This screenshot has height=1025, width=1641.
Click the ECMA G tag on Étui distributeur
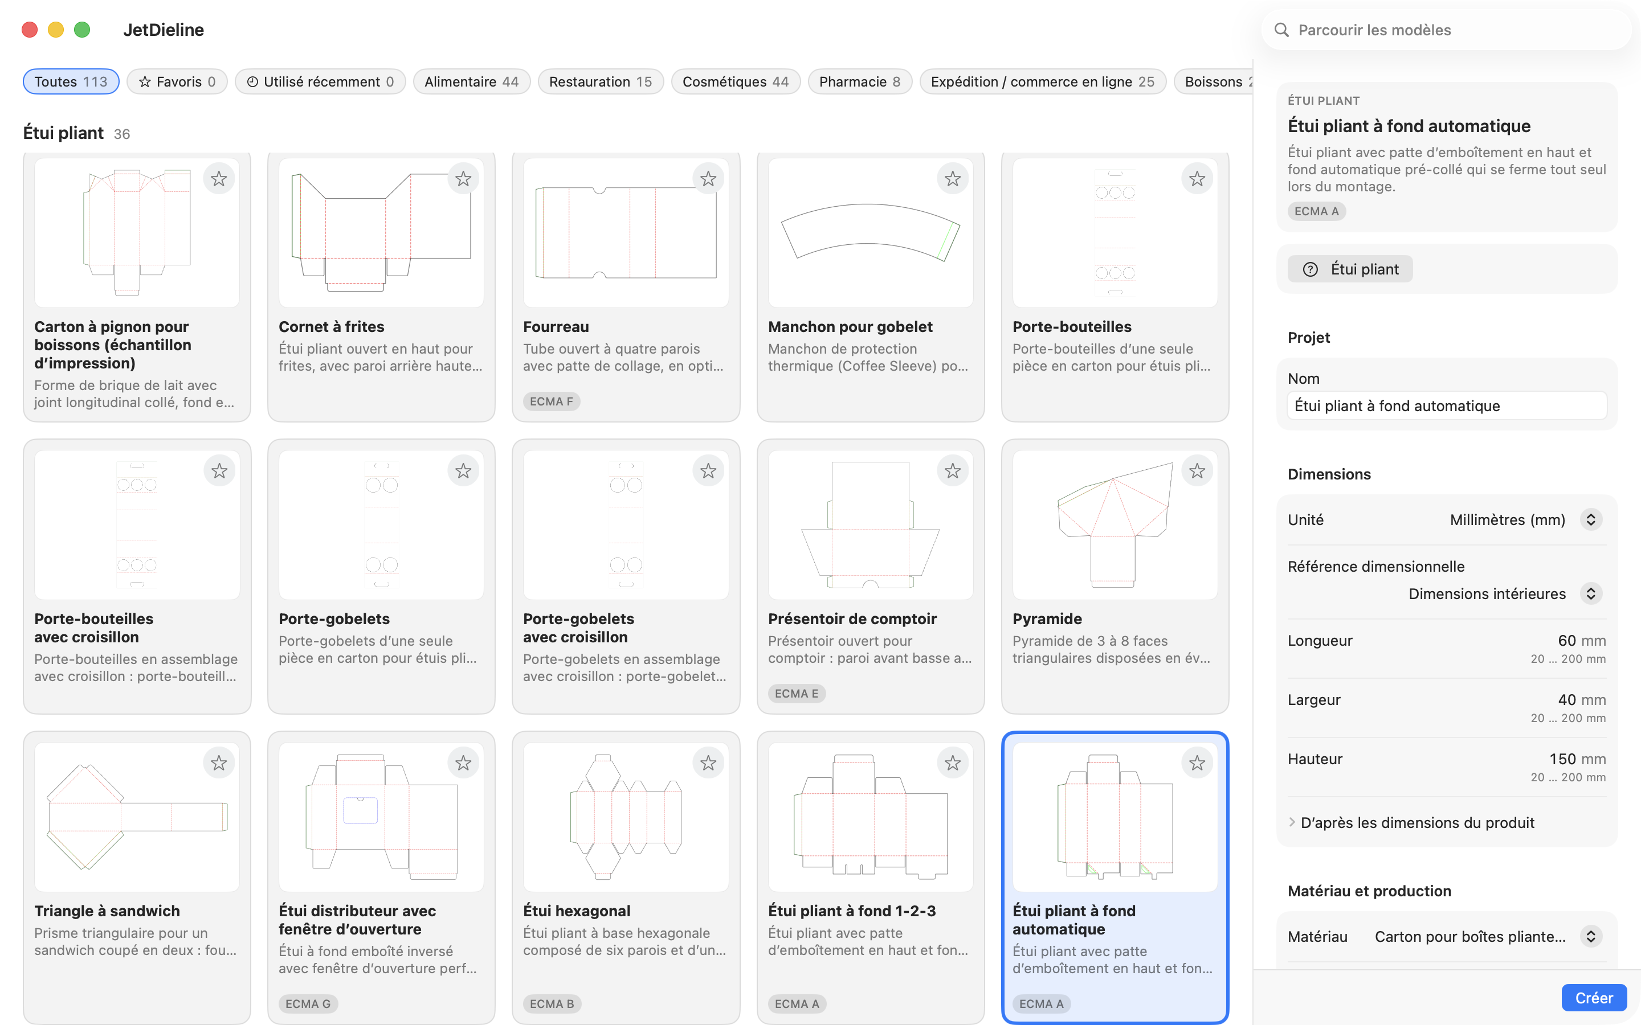(308, 1004)
